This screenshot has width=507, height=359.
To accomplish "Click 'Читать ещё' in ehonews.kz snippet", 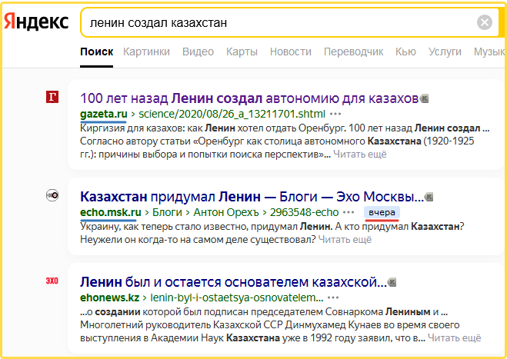I will tap(454, 337).
